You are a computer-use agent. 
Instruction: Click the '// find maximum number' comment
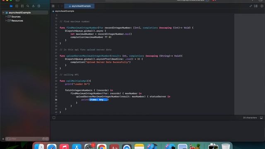tap(75, 22)
